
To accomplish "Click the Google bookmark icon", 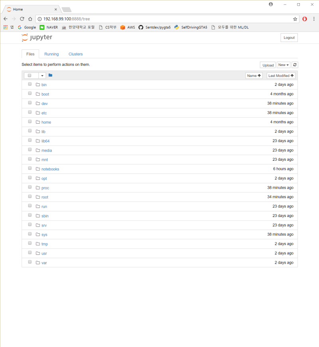I will coord(19,27).
